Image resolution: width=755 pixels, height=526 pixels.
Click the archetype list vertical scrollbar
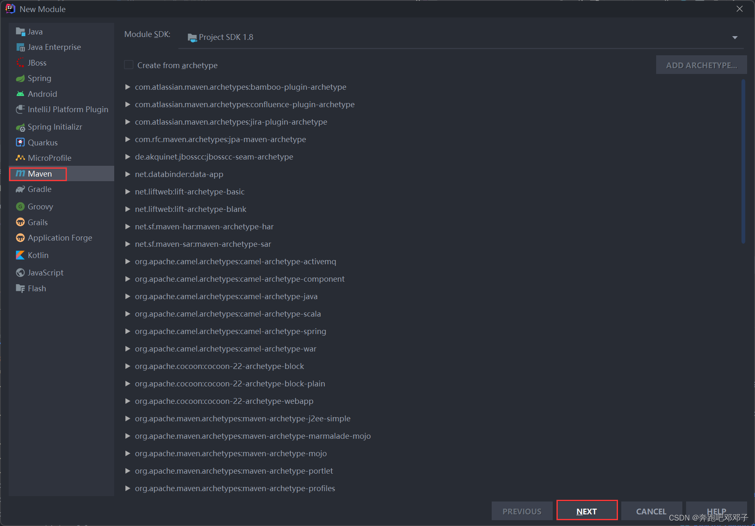[743, 162]
